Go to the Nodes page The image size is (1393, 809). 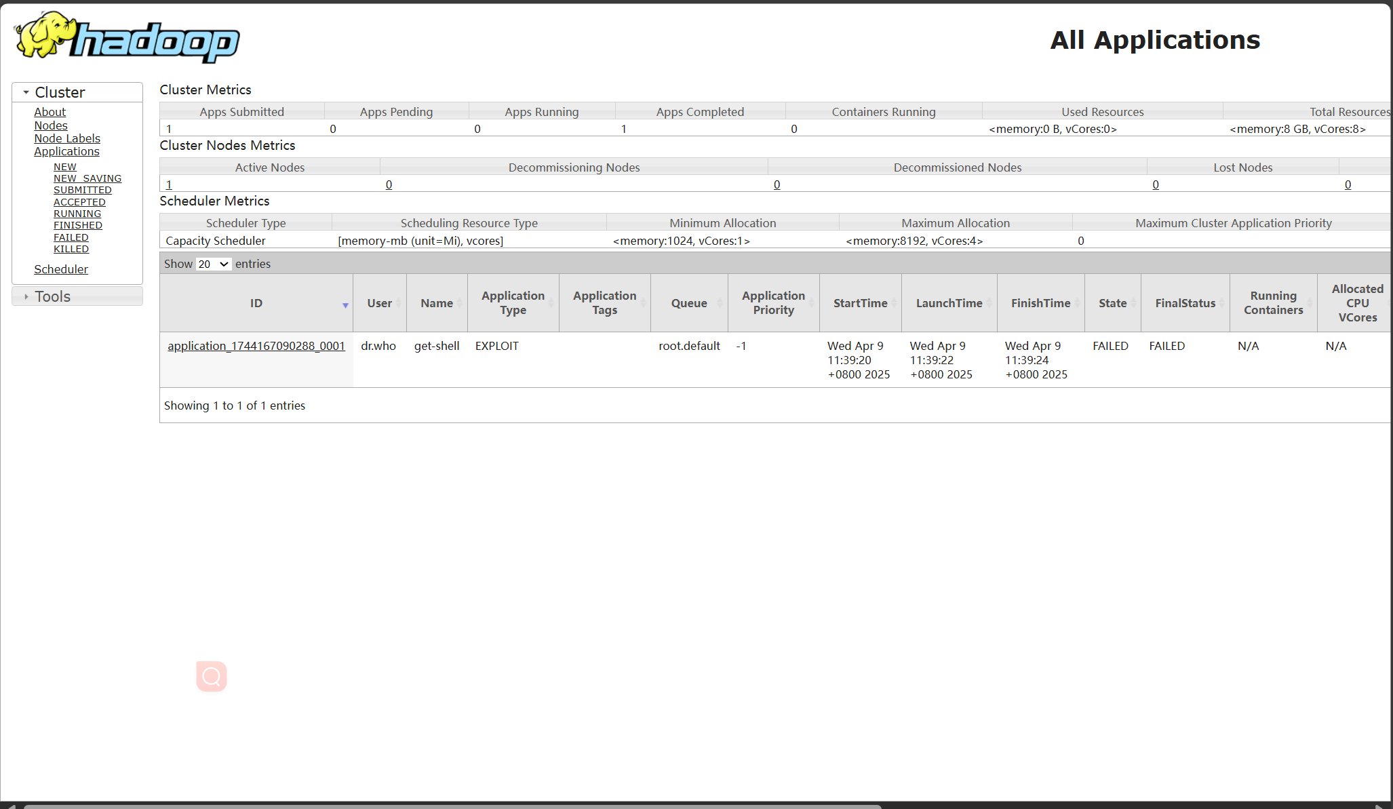[x=51, y=125]
